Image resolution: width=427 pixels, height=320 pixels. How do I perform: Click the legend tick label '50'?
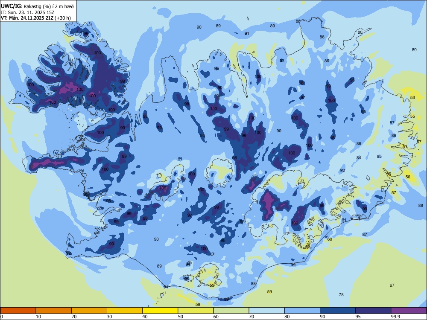[181, 317]
